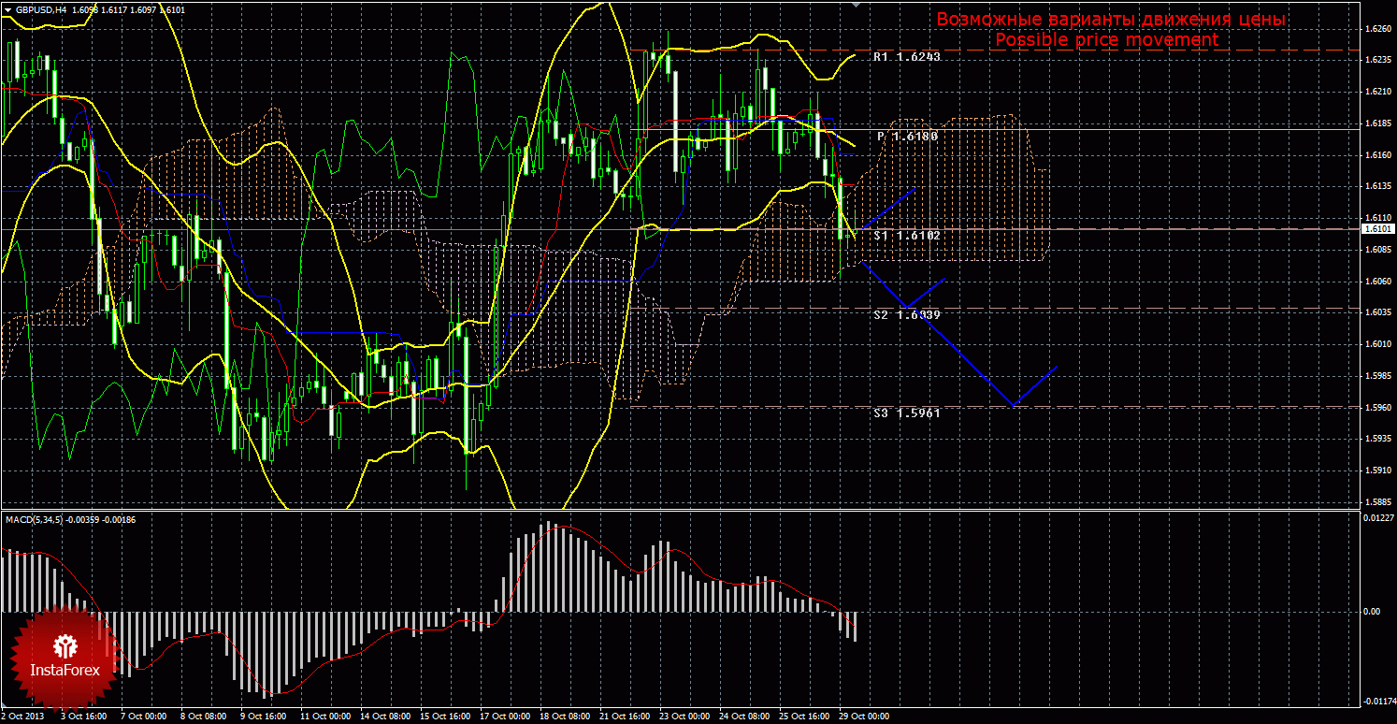1397x724 pixels.
Task: Click the 1.5910 price axis value
Action: click(1377, 471)
